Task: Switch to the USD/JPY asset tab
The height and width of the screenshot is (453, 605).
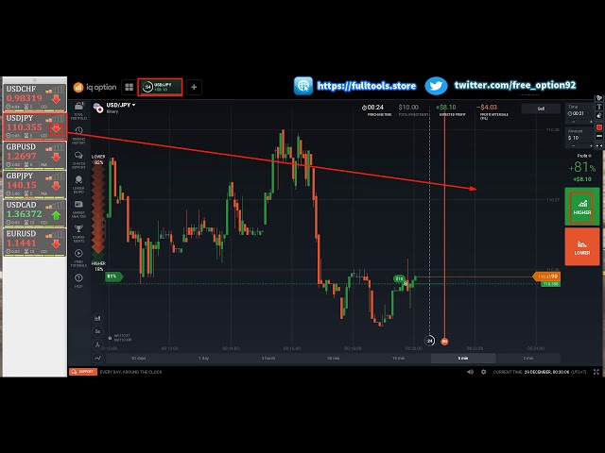Action: [x=160, y=87]
